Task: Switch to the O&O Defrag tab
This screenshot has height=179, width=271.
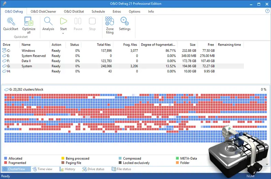Action: 14,11
